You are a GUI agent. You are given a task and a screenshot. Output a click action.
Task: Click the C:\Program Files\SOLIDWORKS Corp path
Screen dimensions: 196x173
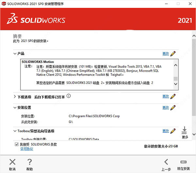tap(94, 116)
